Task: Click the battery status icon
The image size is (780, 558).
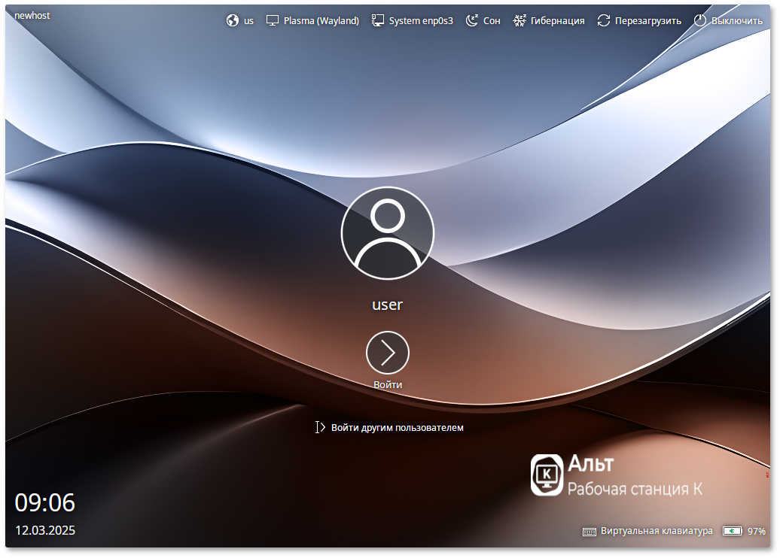Action: click(x=732, y=531)
